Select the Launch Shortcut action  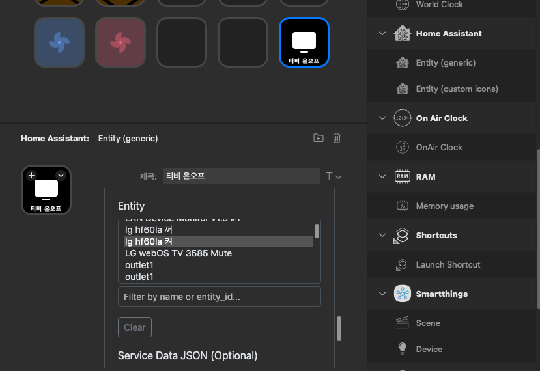click(448, 265)
